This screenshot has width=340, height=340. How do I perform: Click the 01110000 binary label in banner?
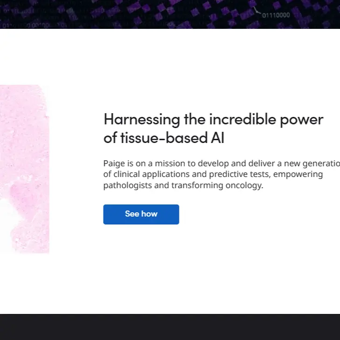point(276,15)
